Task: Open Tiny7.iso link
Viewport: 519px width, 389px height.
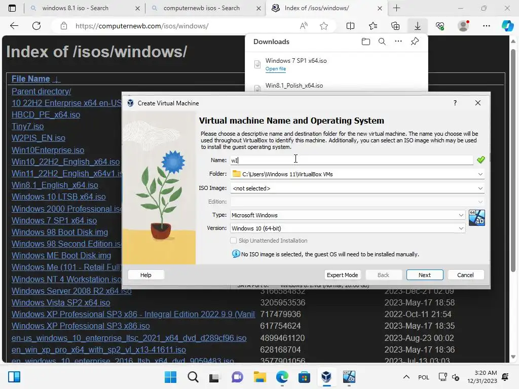Action: click(x=27, y=126)
